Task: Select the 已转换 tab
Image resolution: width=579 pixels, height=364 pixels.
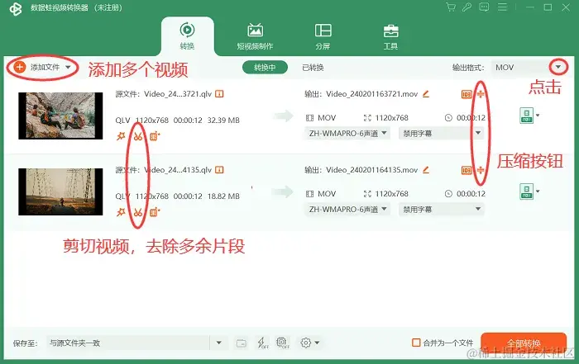Action: pyautogui.click(x=313, y=68)
